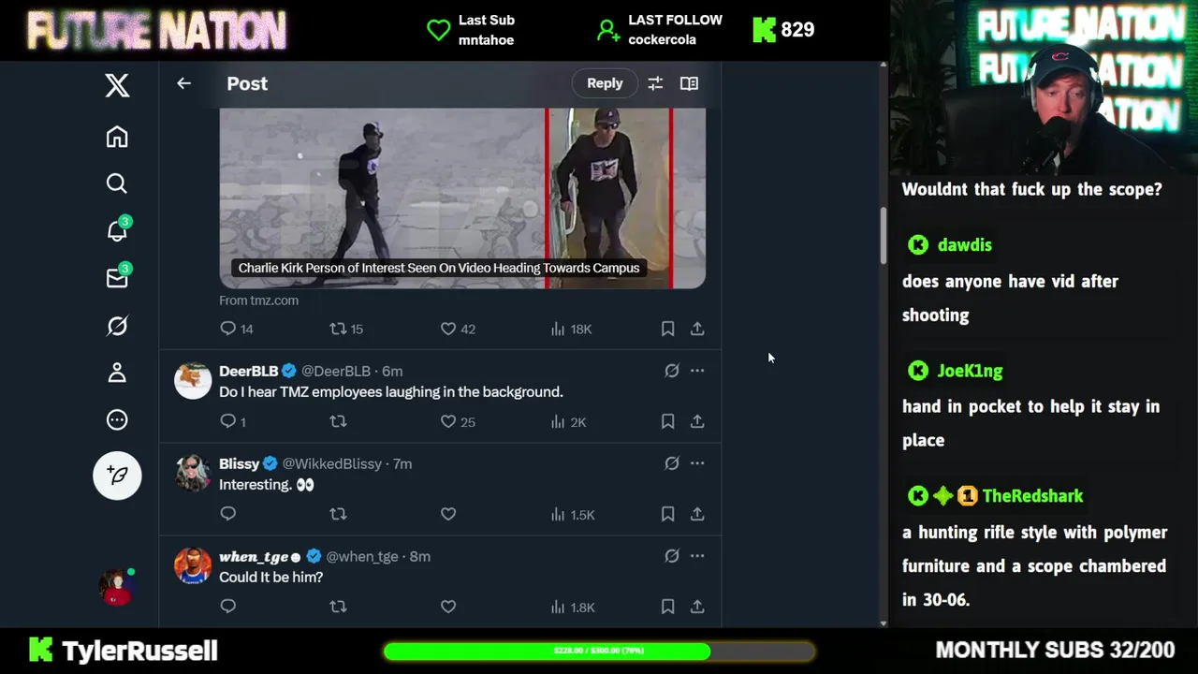This screenshot has height=674, width=1198.
Task: View DeerBLB comment 2K views
Action: tap(568, 421)
